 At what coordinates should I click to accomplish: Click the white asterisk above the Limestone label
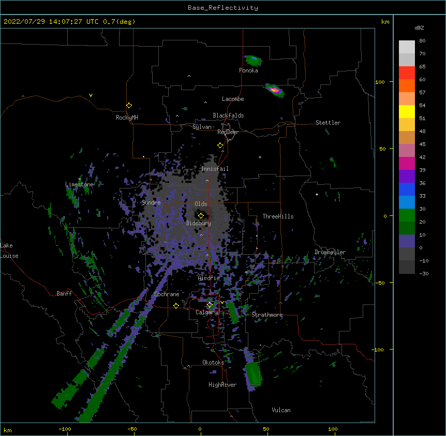point(79,179)
